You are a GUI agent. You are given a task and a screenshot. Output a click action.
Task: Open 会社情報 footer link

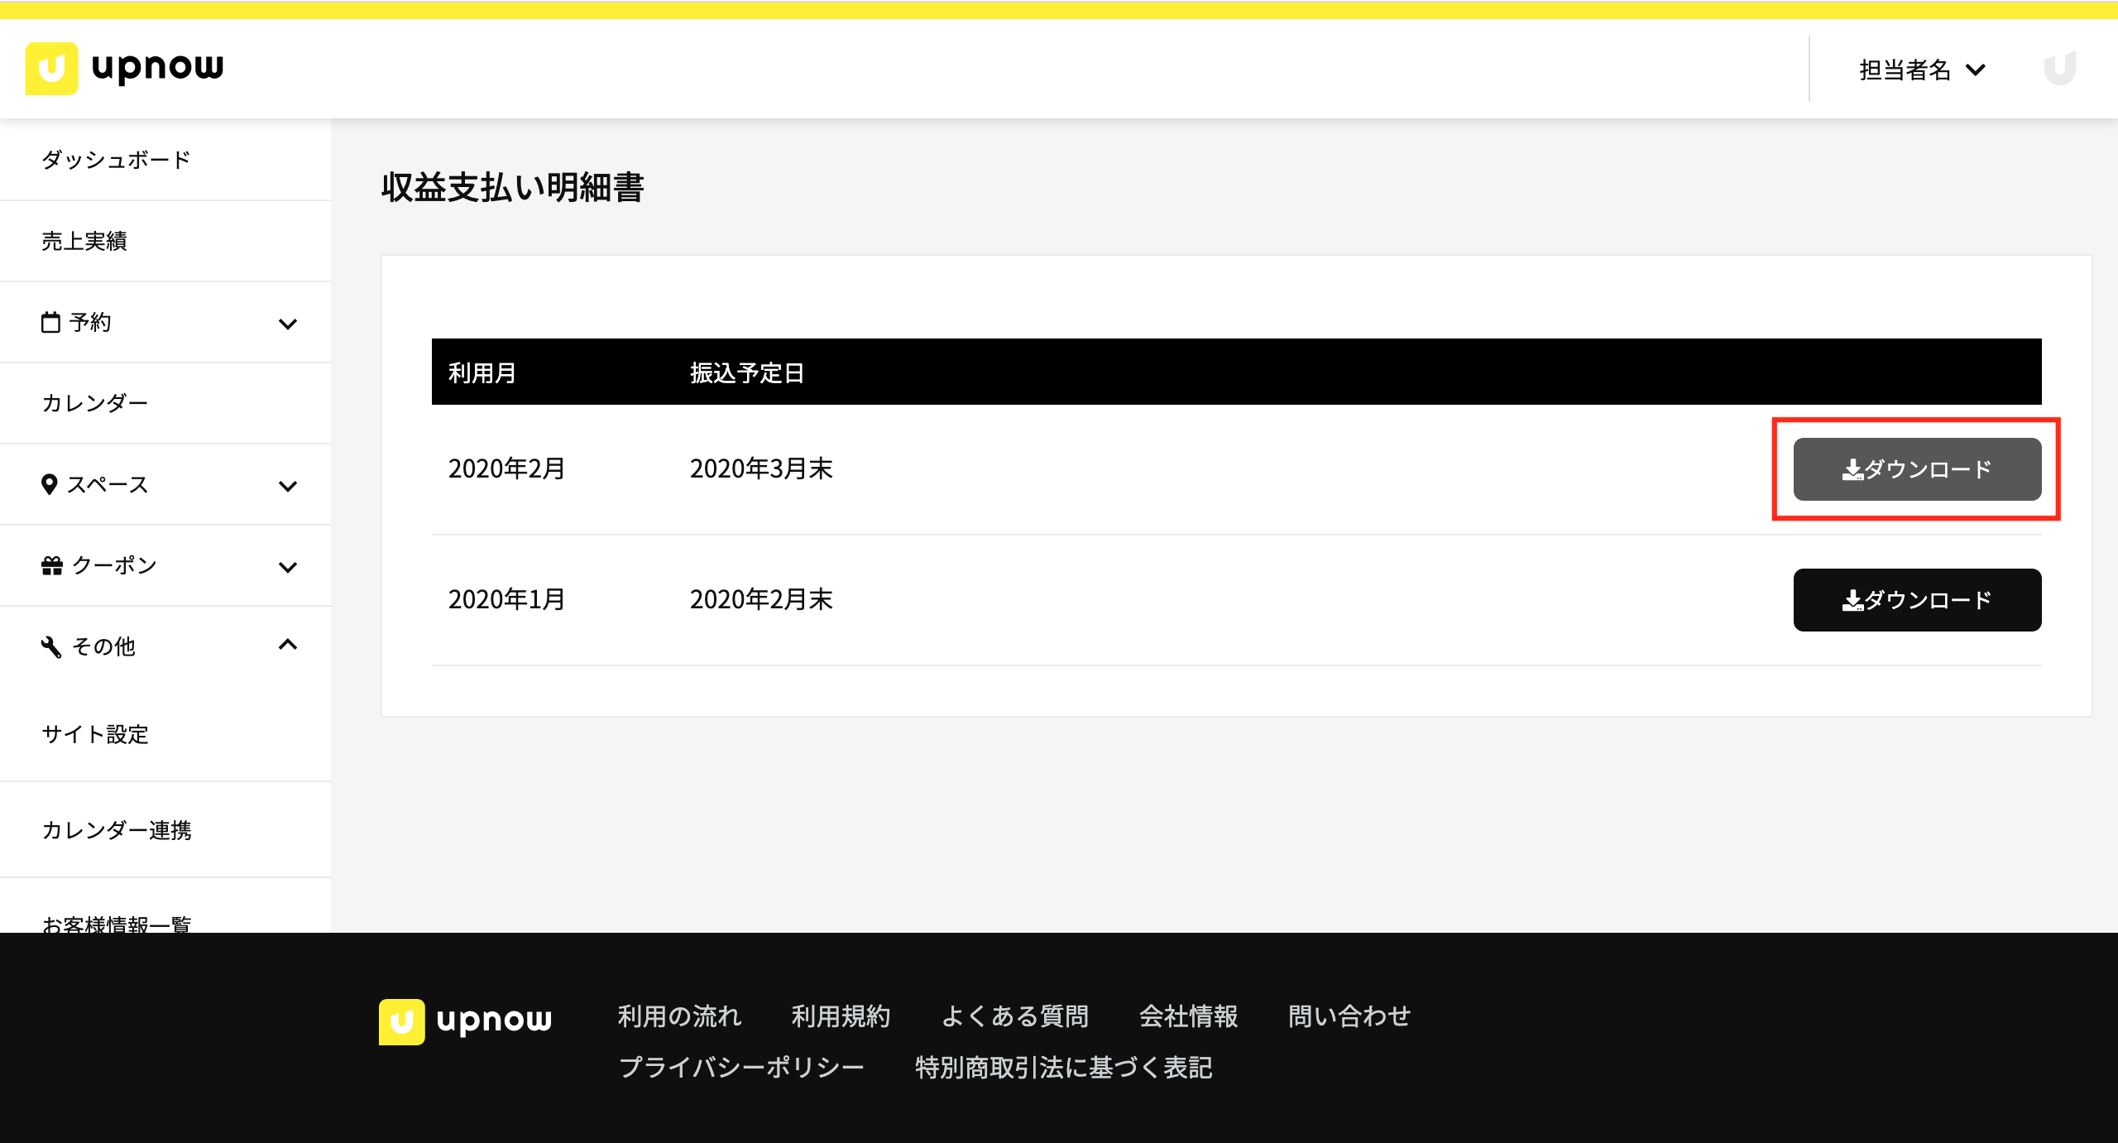click(1188, 1016)
